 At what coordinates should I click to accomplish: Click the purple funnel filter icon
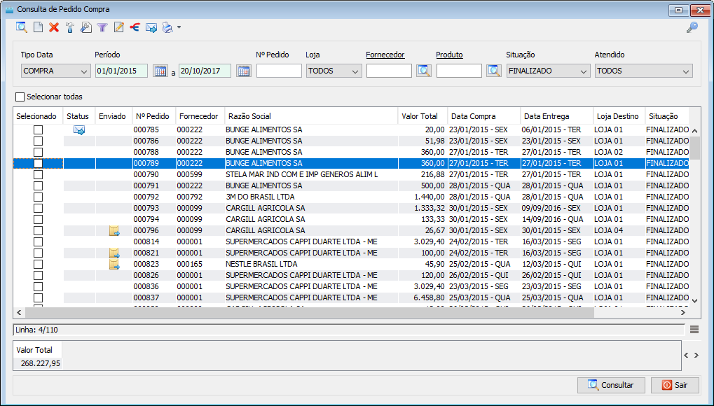pyautogui.click(x=102, y=27)
